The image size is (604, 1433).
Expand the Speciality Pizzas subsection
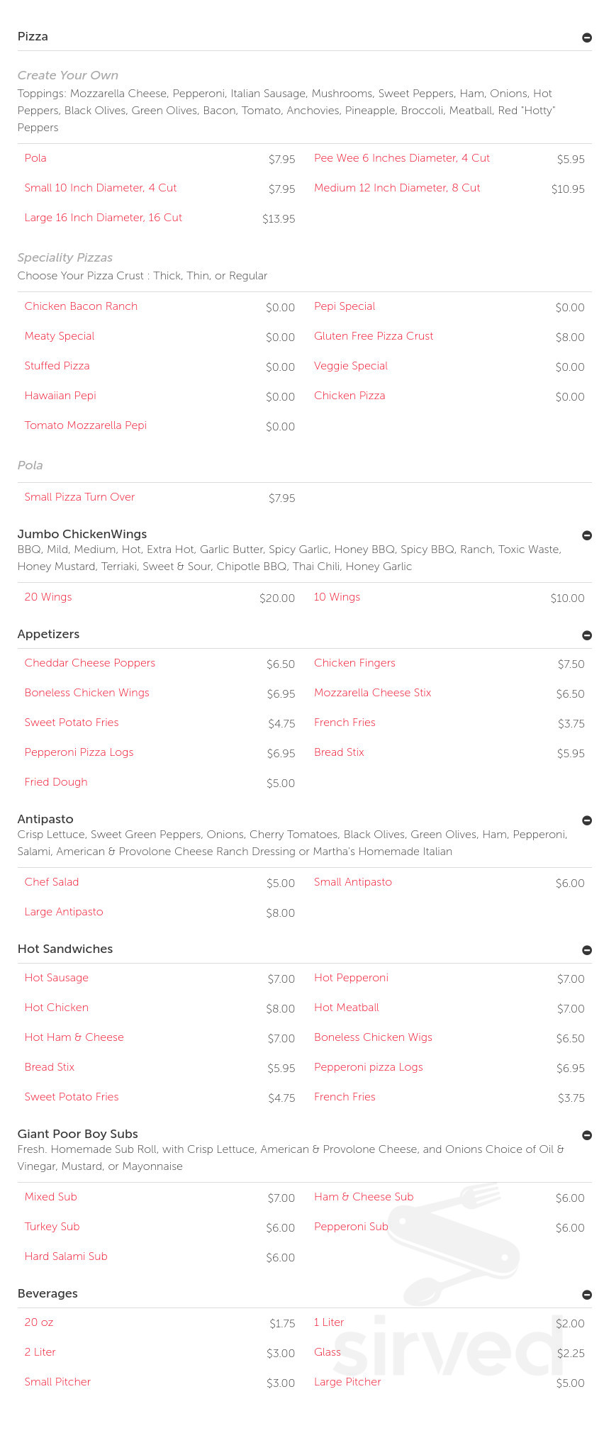coord(65,257)
